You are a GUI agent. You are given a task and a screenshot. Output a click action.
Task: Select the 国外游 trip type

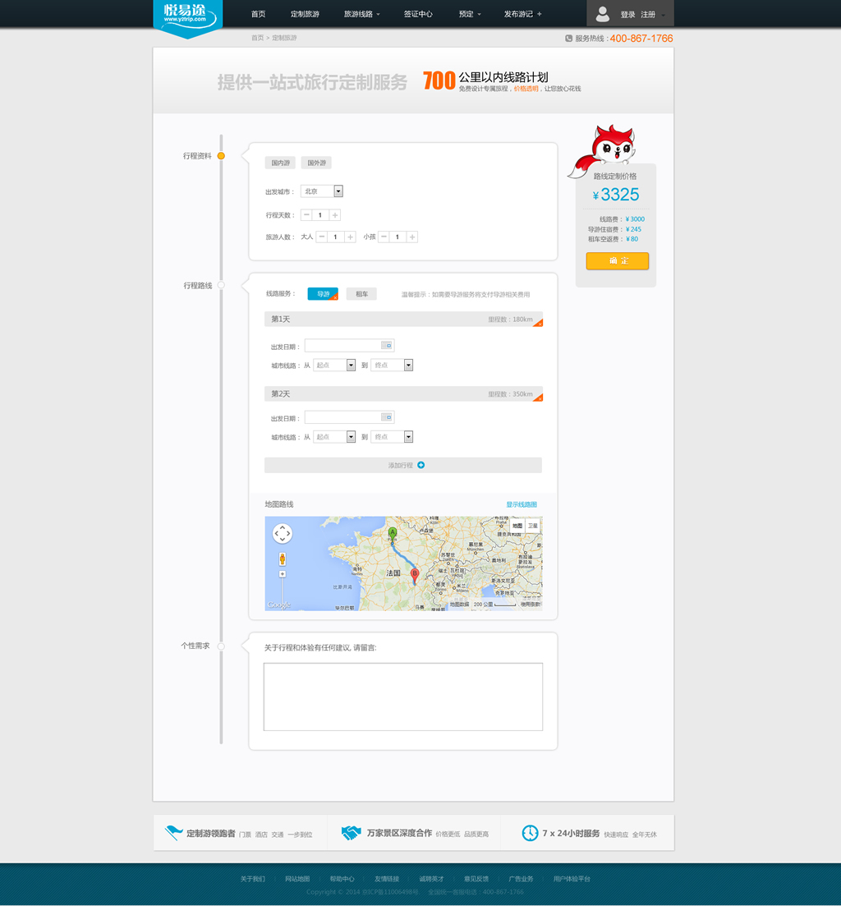[x=316, y=163]
